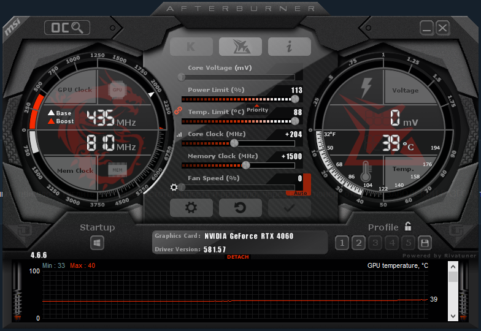Image resolution: width=481 pixels, height=331 pixels.
Task: Click the Fan Speed value 0
Action: point(300,178)
